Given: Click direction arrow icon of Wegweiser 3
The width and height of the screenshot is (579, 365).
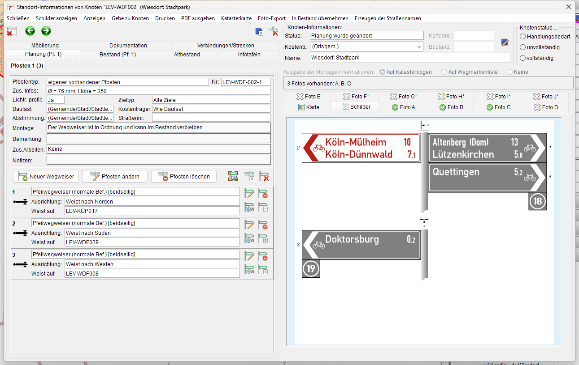Looking at the screenshot, I should coord(21,264).
